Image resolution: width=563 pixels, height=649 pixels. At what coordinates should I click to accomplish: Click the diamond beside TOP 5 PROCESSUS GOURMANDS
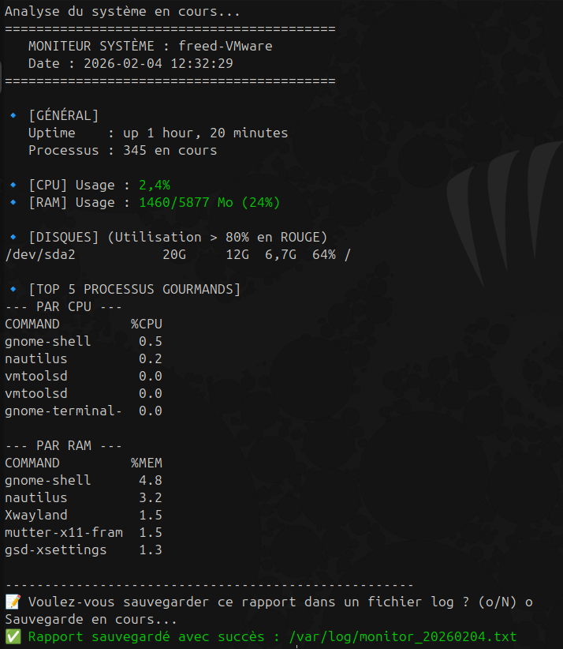point(13,290)
